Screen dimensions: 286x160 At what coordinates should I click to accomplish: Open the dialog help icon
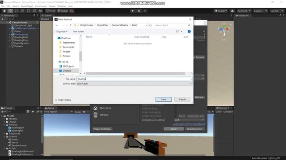click(189, 32)
